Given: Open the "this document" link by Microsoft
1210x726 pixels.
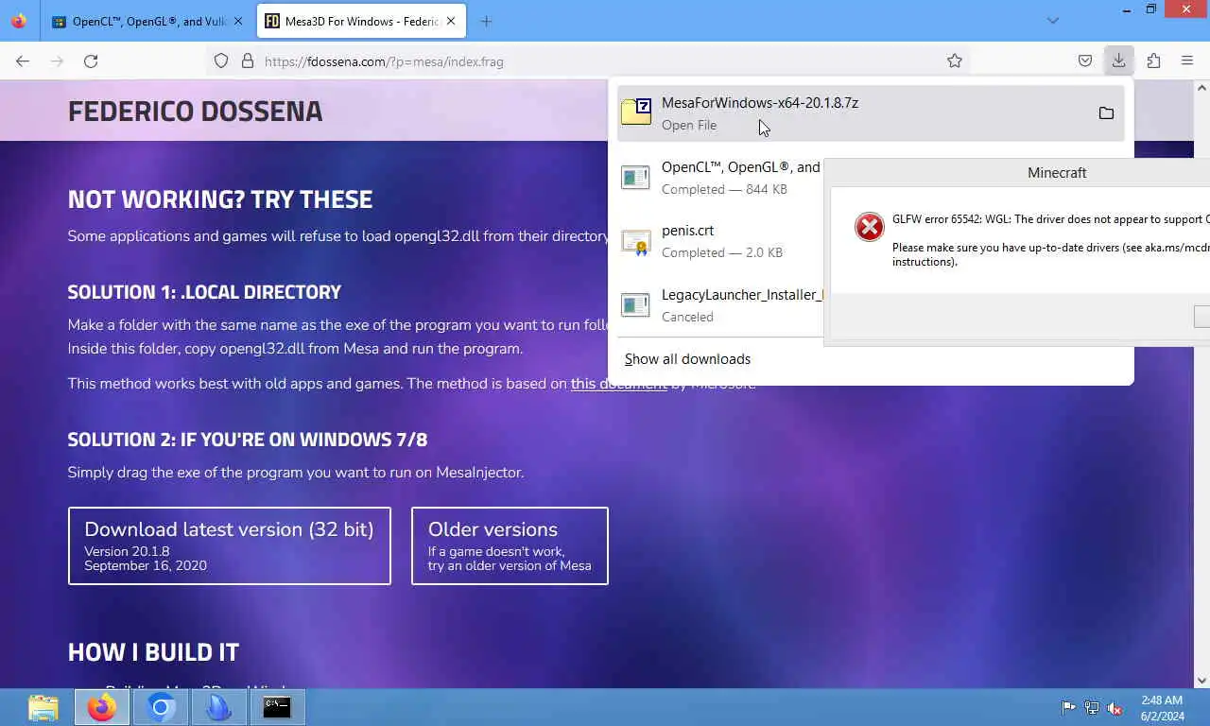Looking at the screenshot, I should point(618,384).
